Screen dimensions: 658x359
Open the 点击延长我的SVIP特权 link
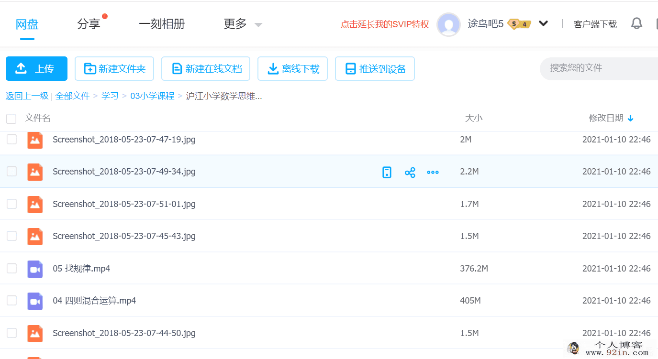385,24
